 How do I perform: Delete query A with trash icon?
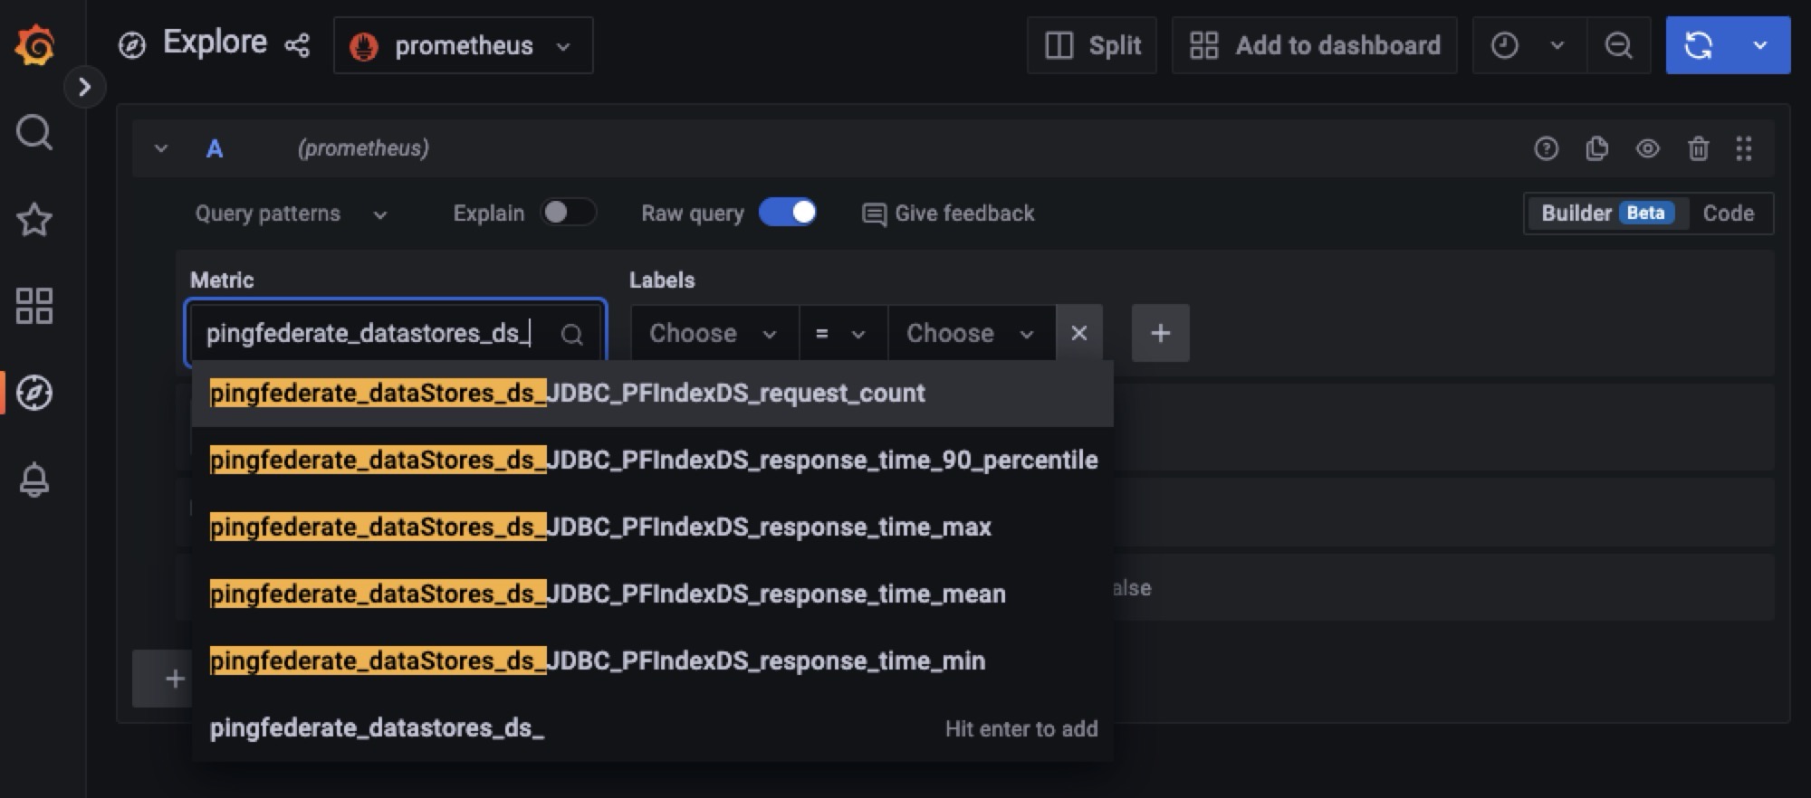pyautogui.click(x=1698, y=148)
